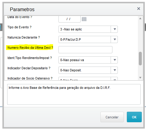Click the Parametros dialog title
This screenshot has width=146, height=131.
click(x=22, y=9)
